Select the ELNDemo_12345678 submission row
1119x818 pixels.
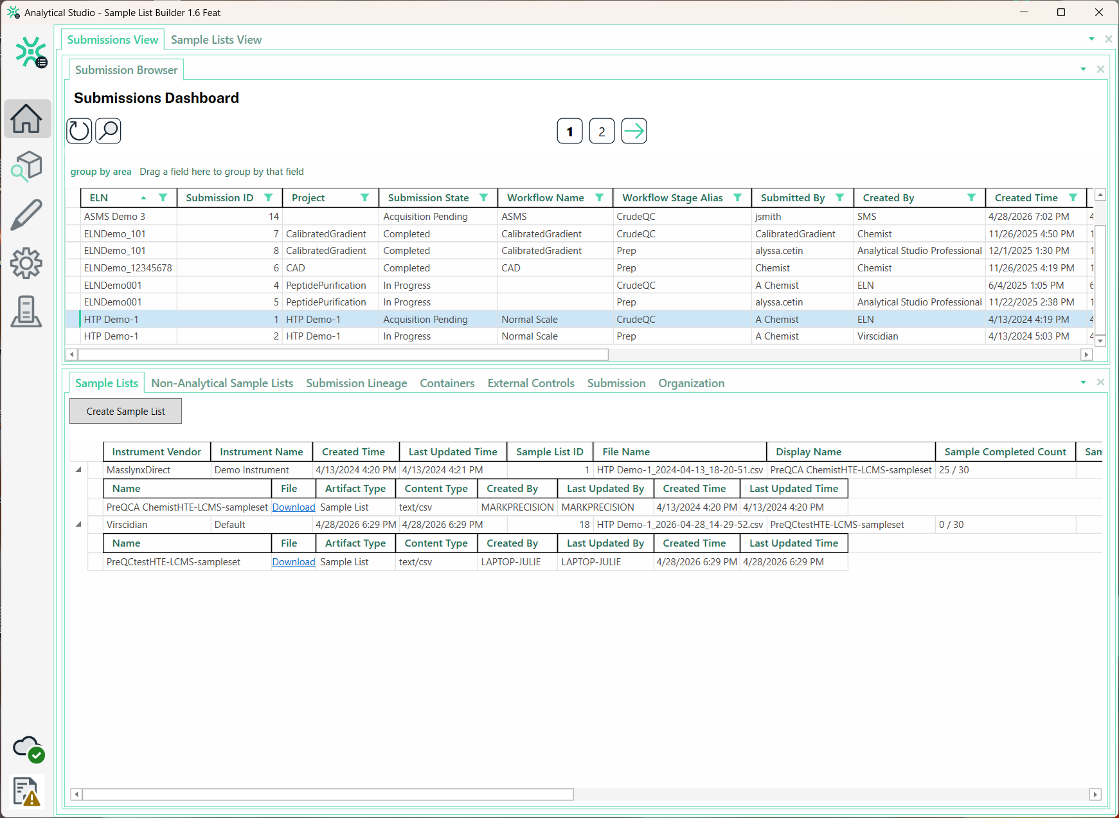(580, 268)
